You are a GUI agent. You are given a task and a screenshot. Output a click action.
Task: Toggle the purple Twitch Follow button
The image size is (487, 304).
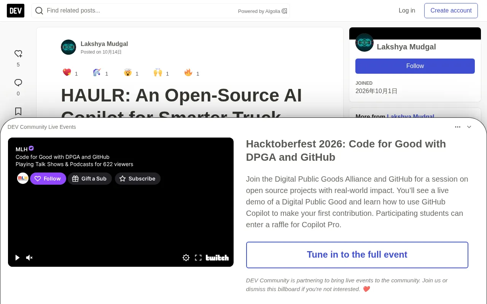(48, 179)
